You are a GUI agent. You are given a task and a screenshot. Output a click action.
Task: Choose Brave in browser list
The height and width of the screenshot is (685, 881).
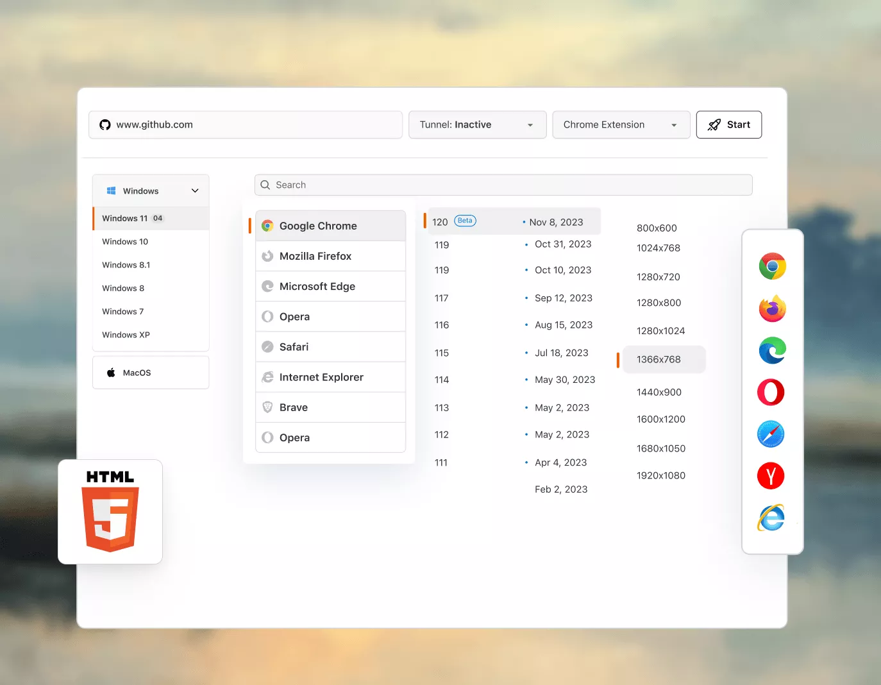coord(330,407)
